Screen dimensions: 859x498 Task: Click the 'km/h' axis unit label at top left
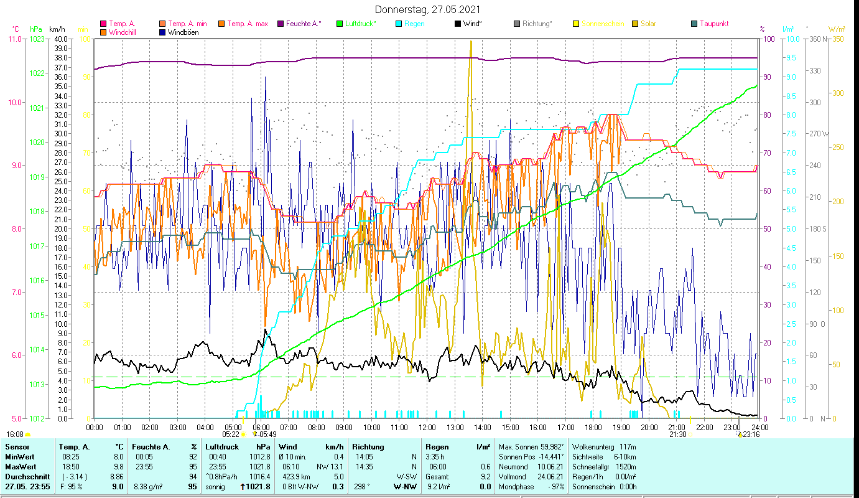57,29
